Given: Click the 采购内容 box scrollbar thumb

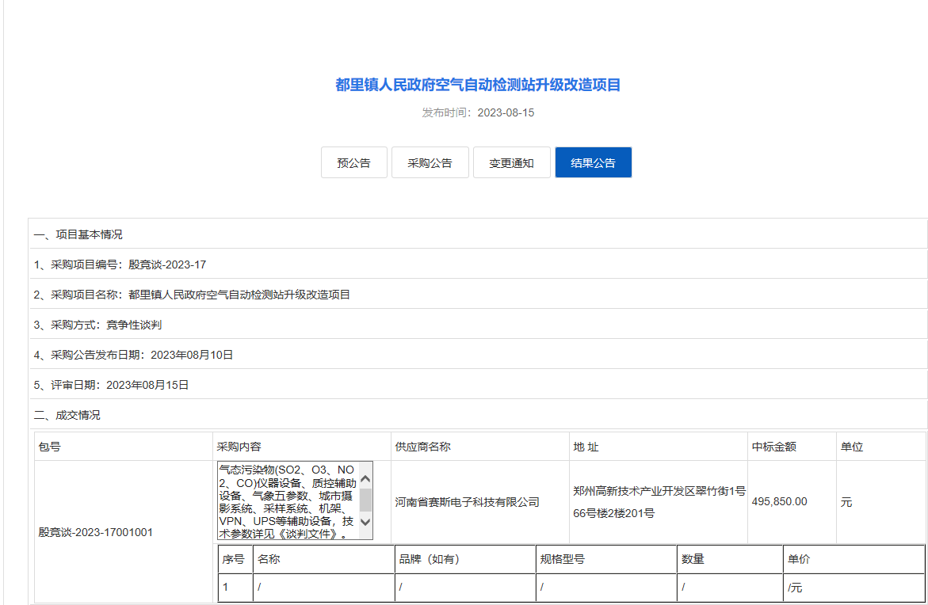Looking at the screenshot, I should click(366, 500).
